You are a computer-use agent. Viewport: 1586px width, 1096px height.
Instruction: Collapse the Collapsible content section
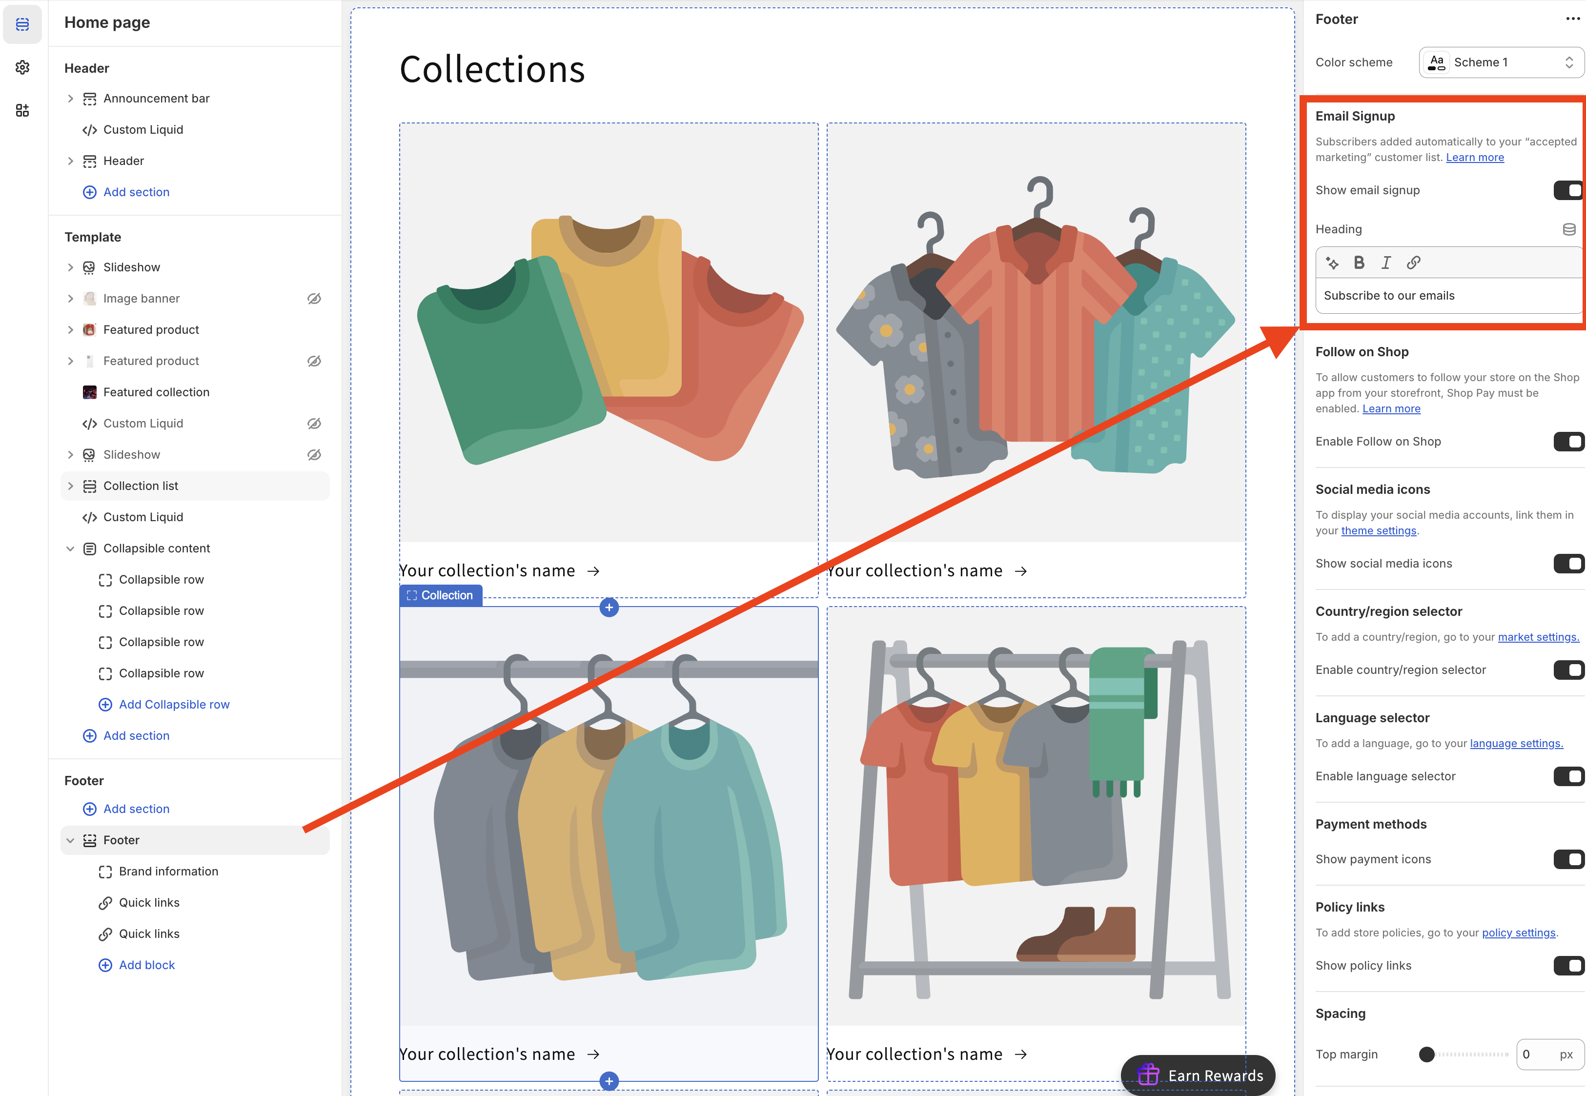click(x=70, y=548)
